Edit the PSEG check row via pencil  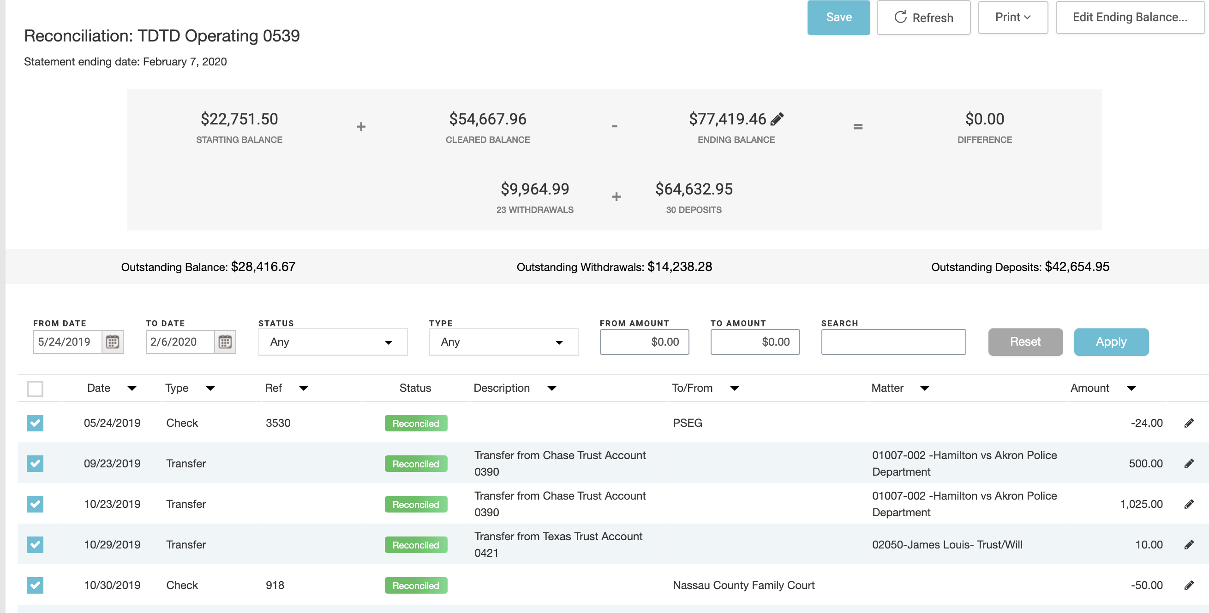[1188, 423]
